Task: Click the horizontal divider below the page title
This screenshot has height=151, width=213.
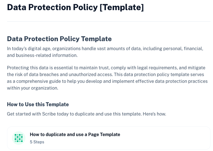Action: [109, 21]
